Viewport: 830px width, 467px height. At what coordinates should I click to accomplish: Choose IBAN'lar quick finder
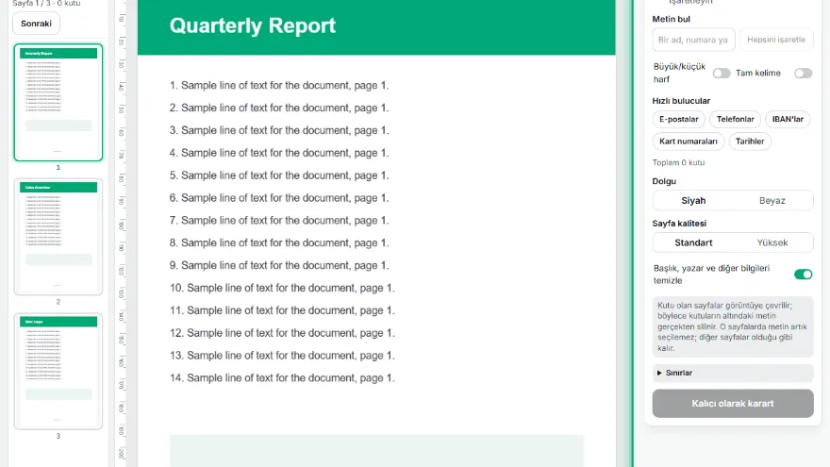click(x=788, y=119)
